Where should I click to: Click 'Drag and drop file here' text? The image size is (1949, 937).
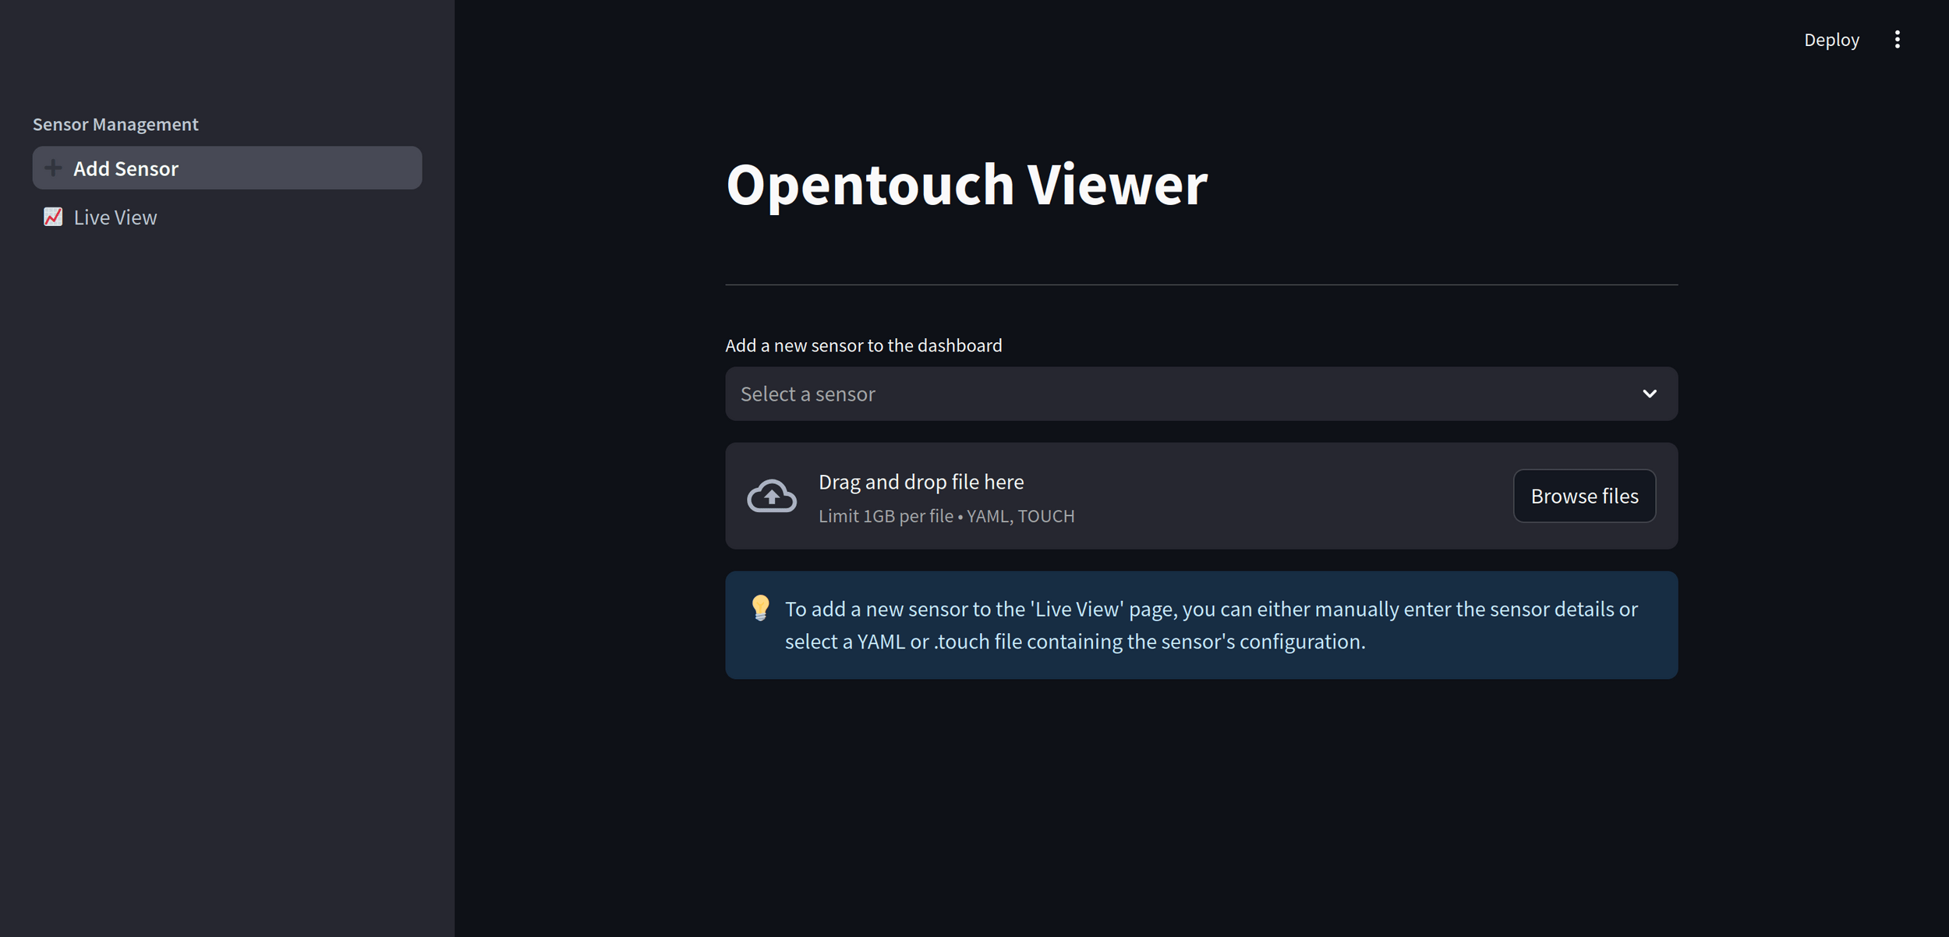pos(921,482)
